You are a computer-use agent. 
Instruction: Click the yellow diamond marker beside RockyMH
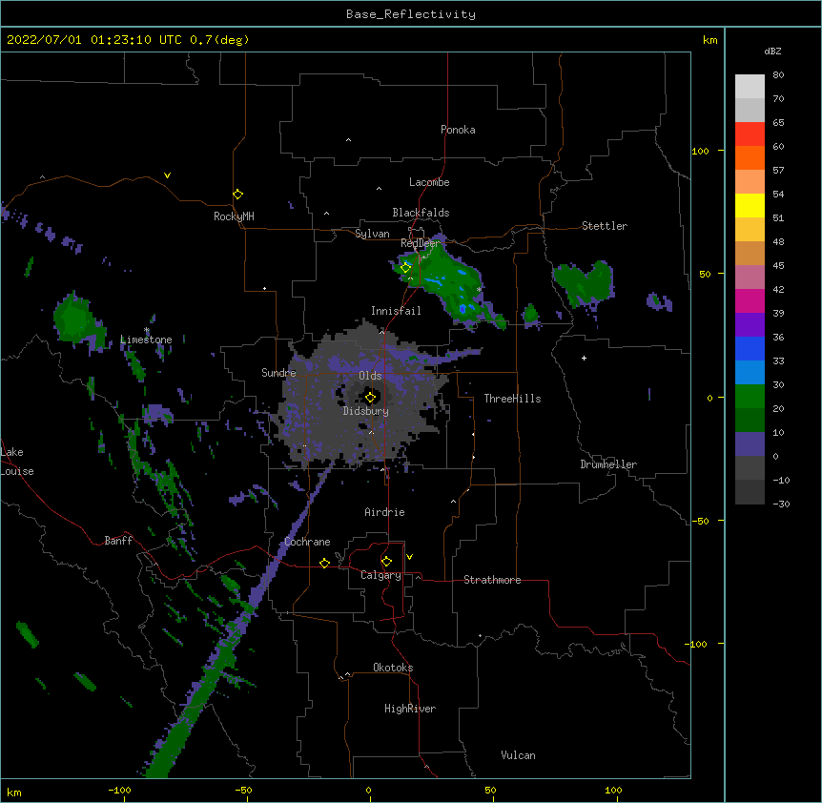[238, 195]
